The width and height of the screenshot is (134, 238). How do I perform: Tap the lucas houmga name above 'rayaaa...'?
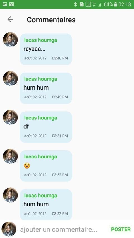click(40, 40)
